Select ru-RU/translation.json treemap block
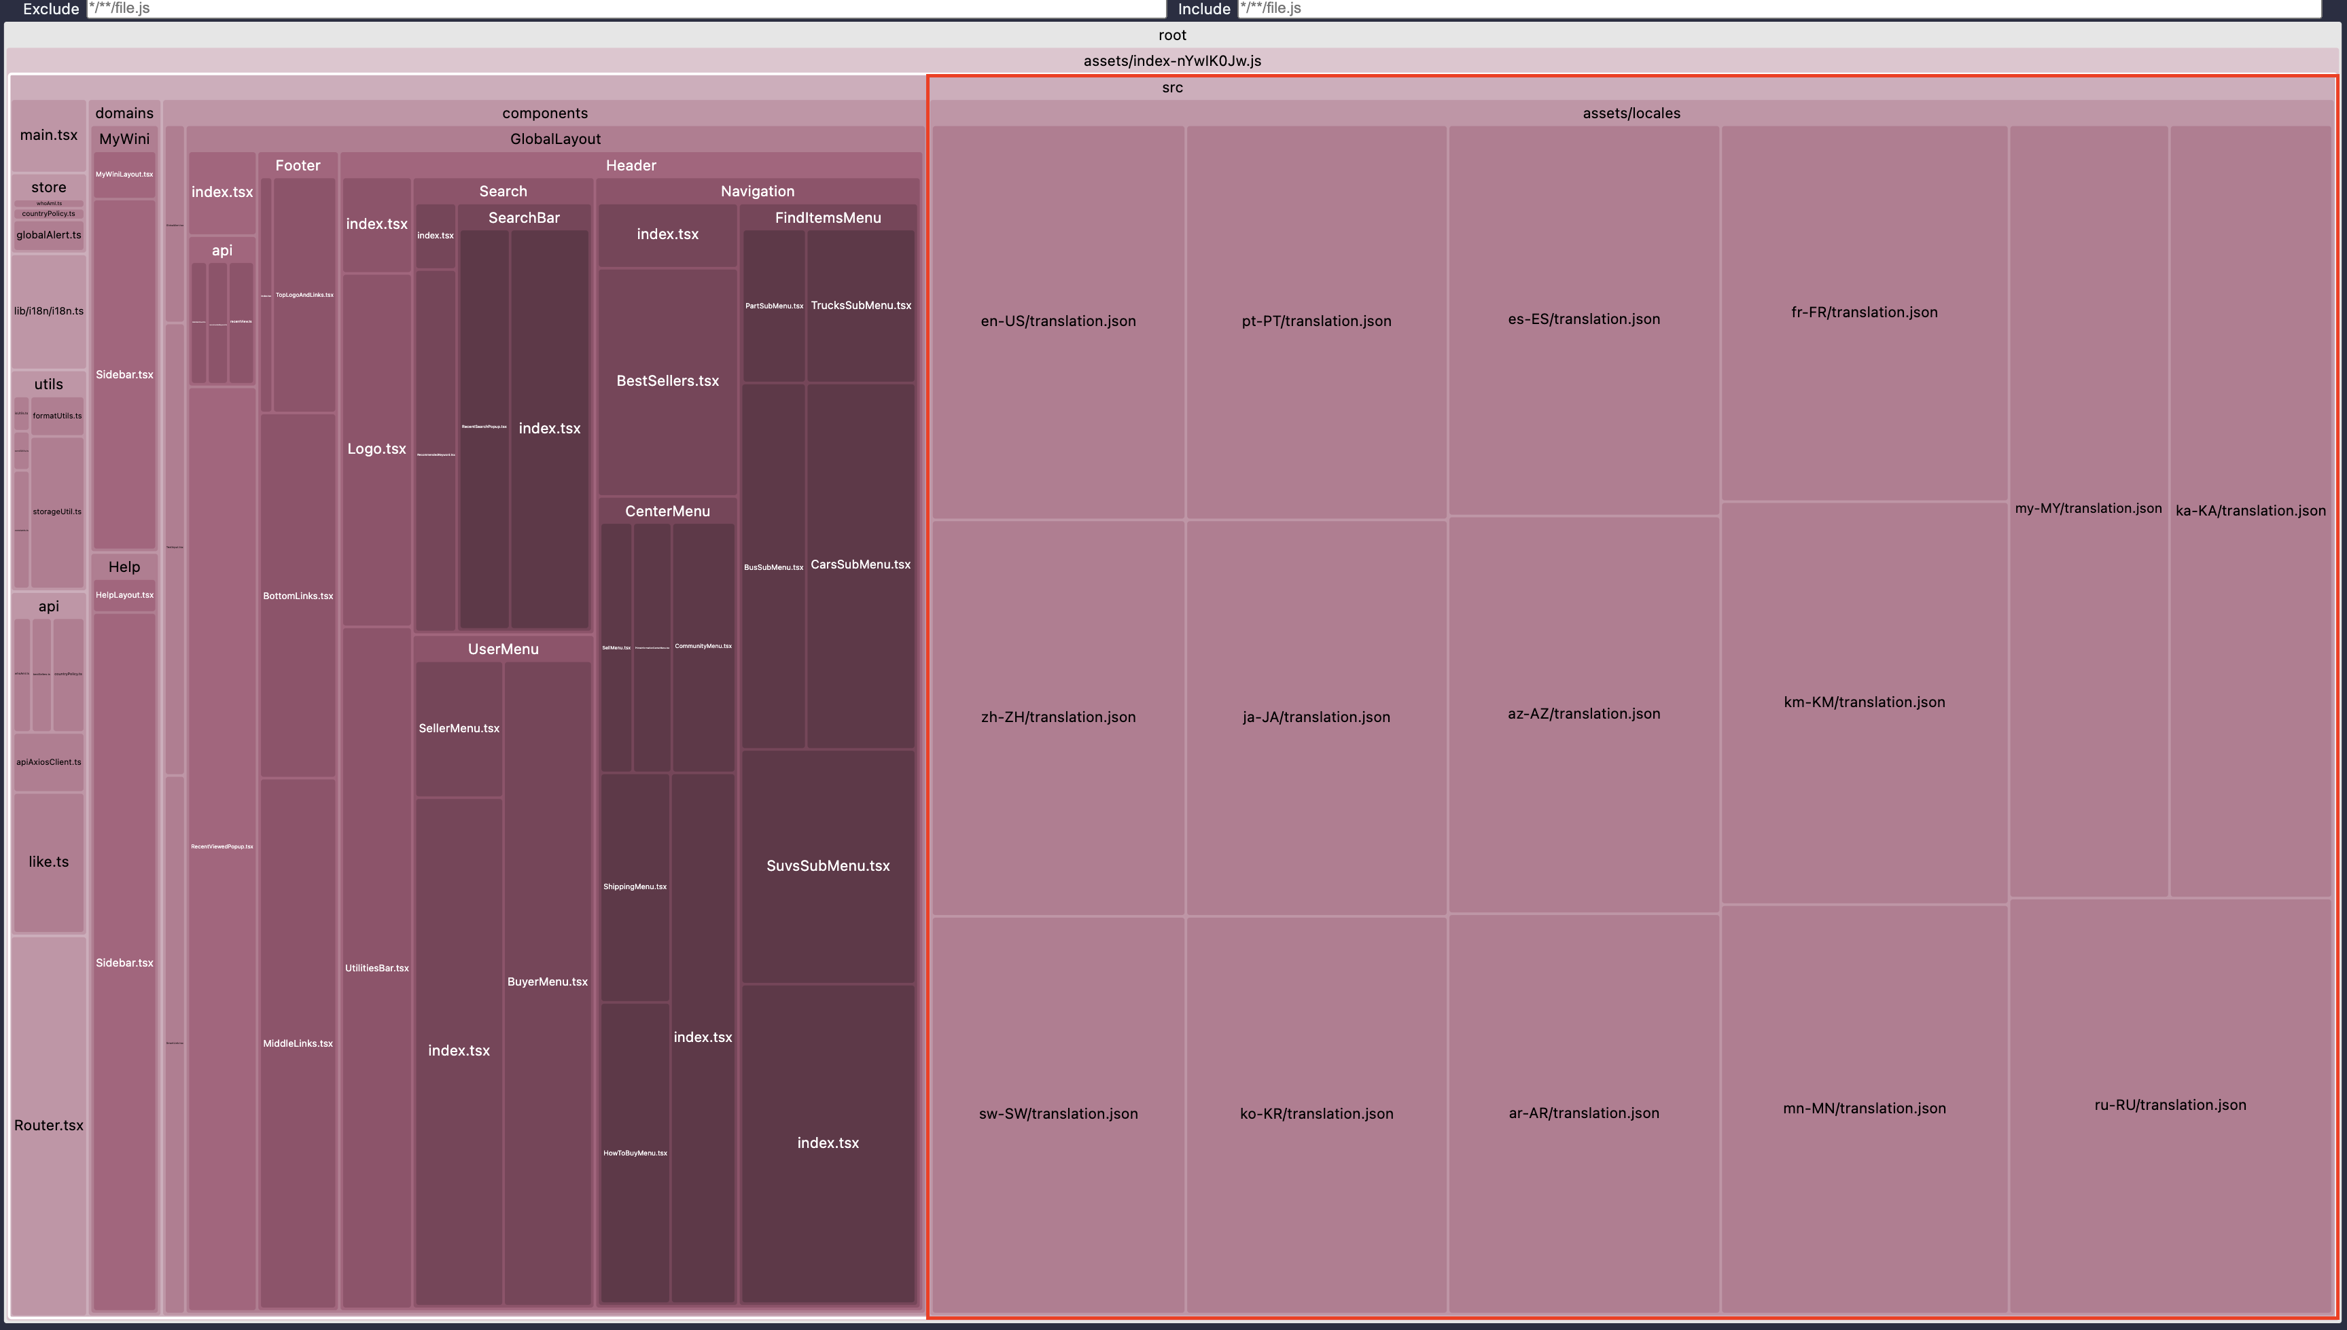The height and width of the screenshot is (1330, 2347). [x=2170, y=1105]
